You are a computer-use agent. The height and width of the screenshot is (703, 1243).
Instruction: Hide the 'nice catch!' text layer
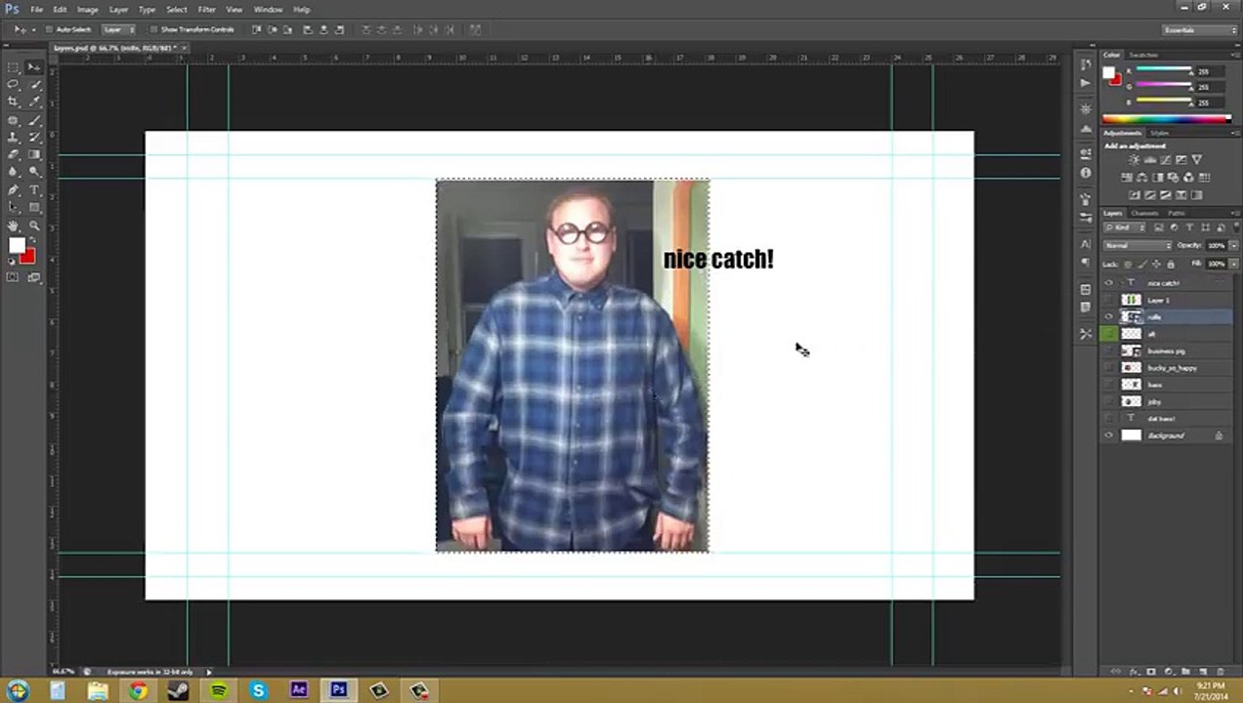click(x=1108, y=283)
